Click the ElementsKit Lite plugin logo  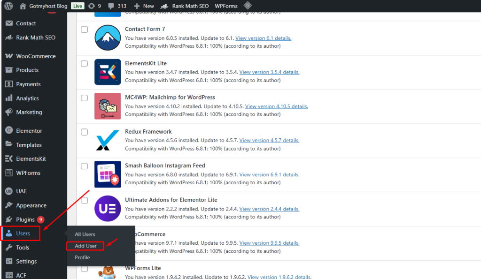(x=108, y=72)
